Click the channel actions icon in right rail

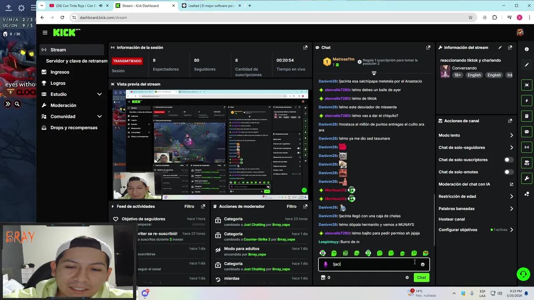[526, 163]
